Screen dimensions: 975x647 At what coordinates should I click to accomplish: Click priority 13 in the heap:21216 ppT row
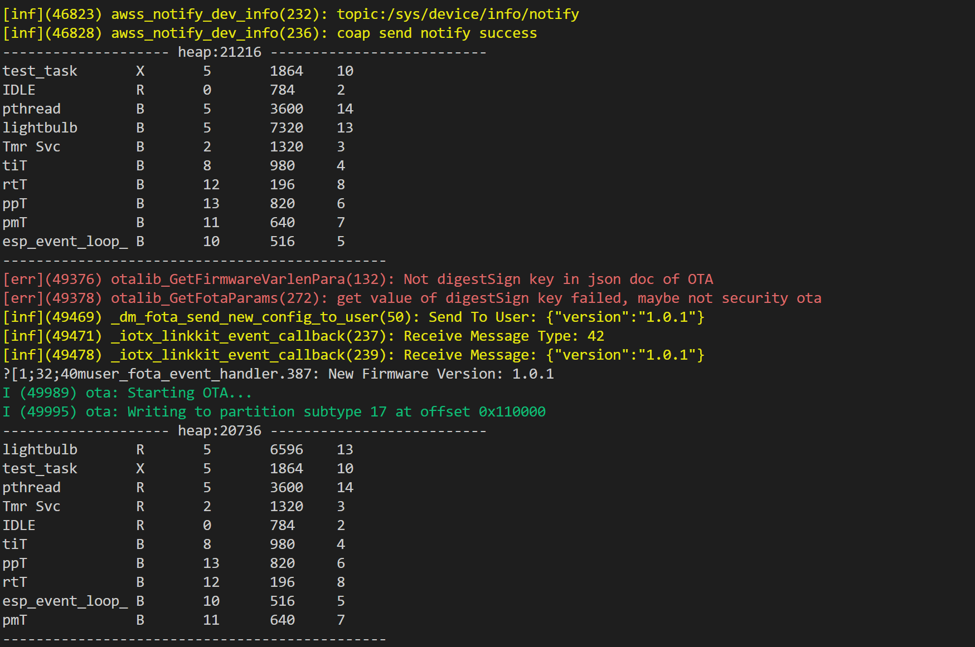click(211, 204)
